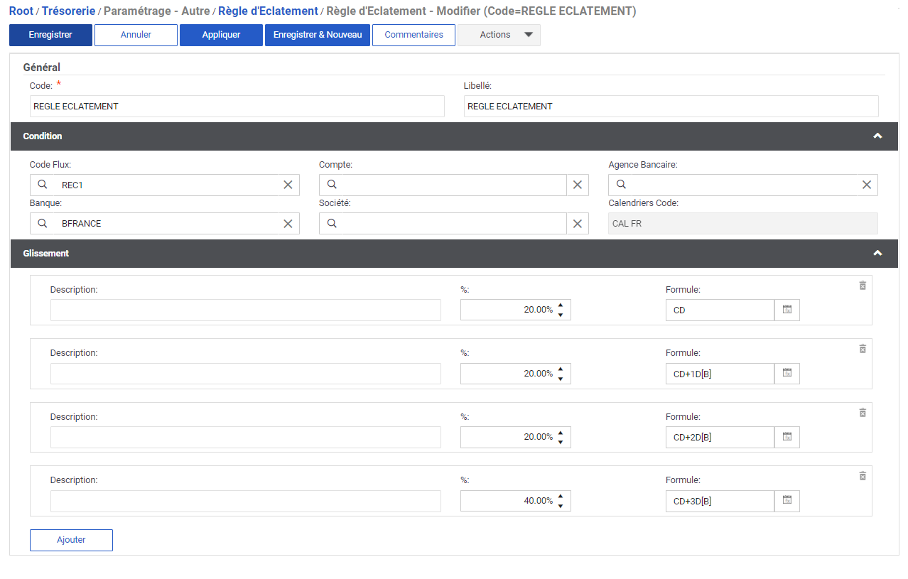Search in the Société lookup field
The height and width of the screenshot is (579, 908).
pos(332,224)
